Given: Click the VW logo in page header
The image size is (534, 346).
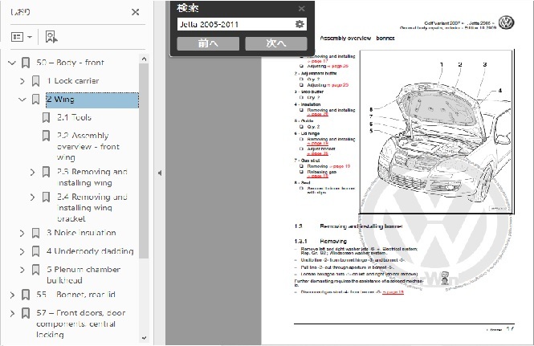Looking at the screenshot, I should 506,22.
